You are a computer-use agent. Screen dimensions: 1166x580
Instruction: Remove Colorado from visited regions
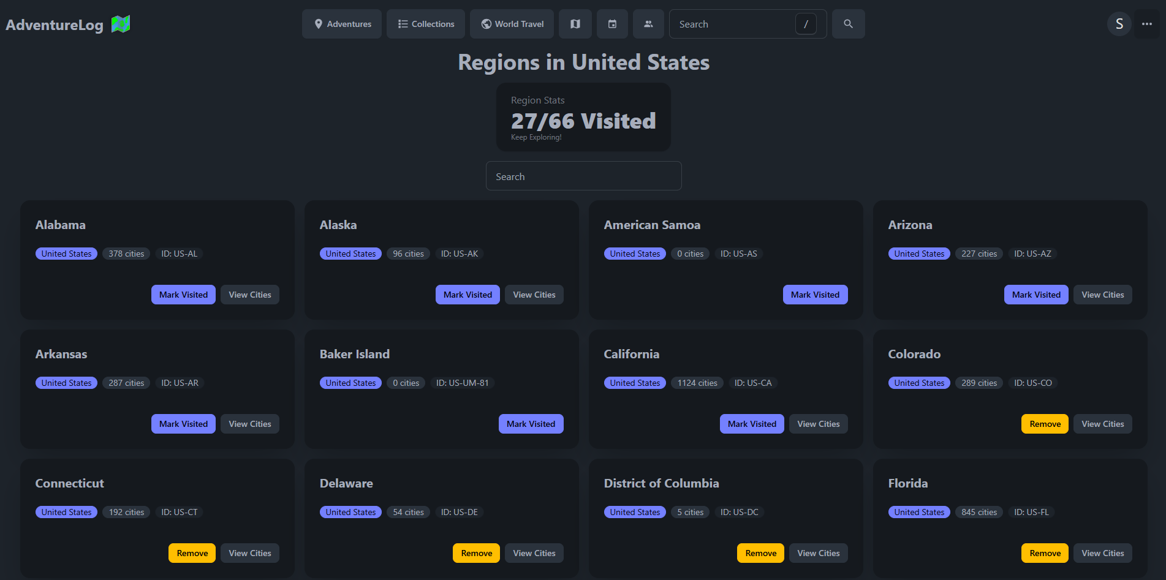point(1044,423)
